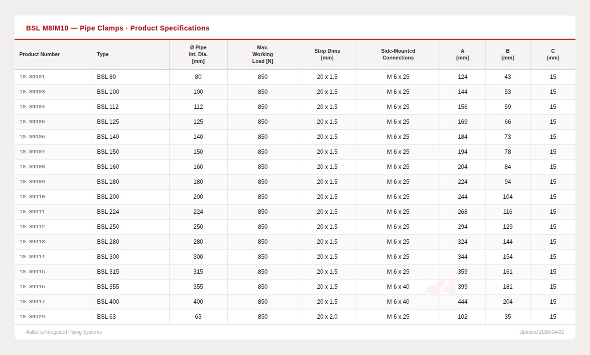Click the Max. Working Load column header
Image resolution: width=590 pixels, height=355 pixels.
coord(263,54)
